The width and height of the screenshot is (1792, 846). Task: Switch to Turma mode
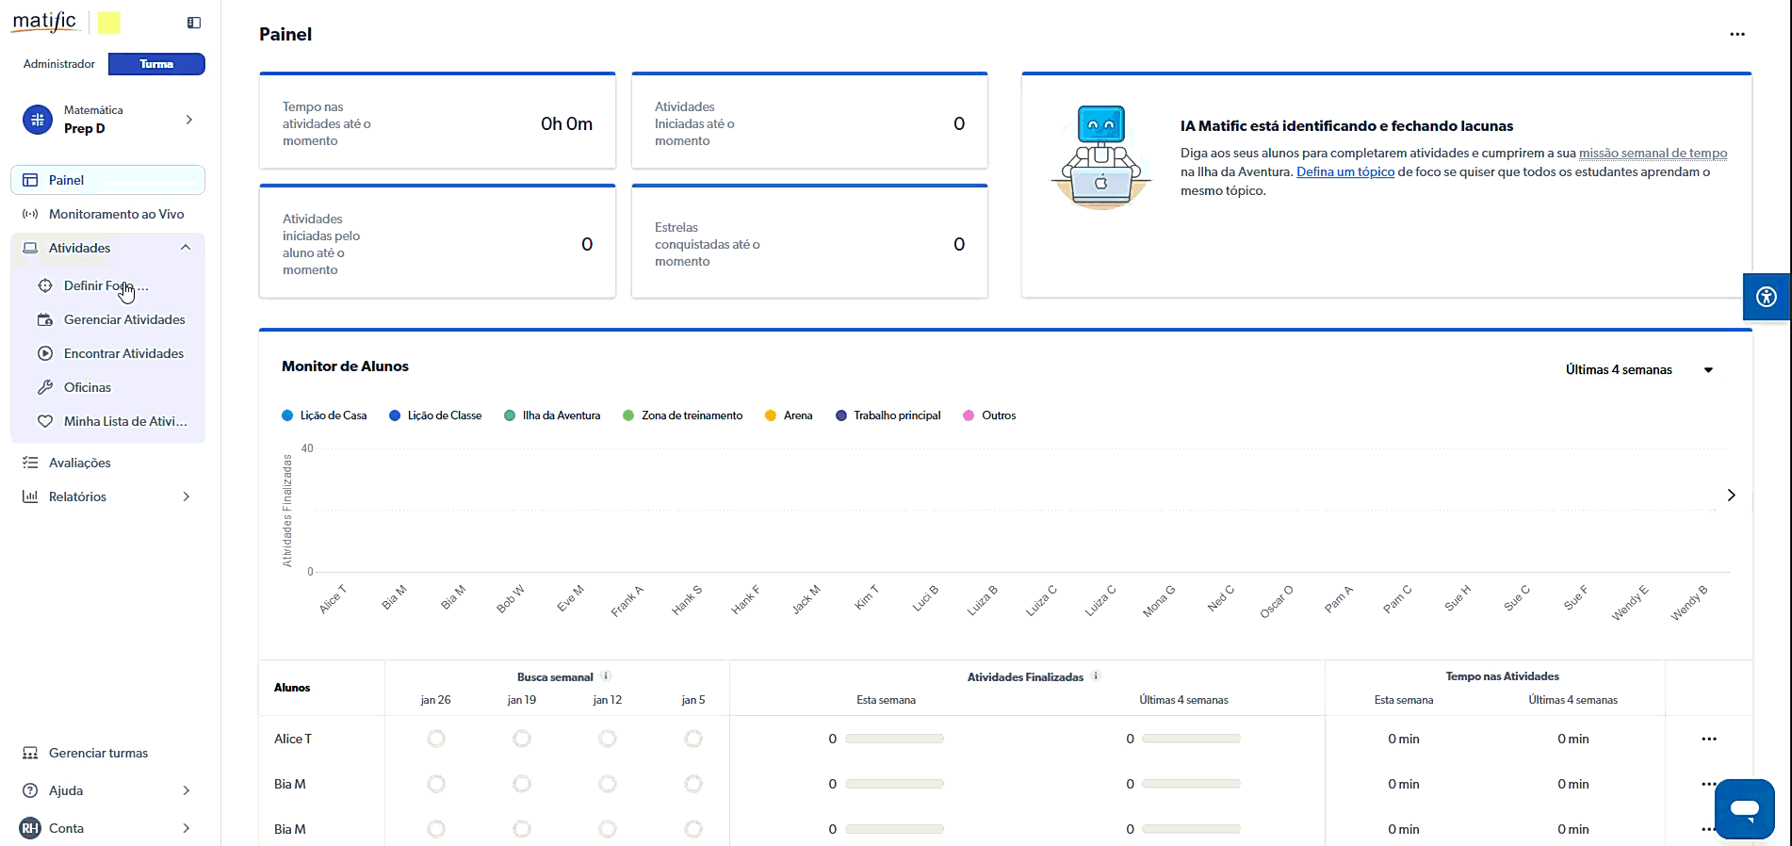[x=156, y=64]
